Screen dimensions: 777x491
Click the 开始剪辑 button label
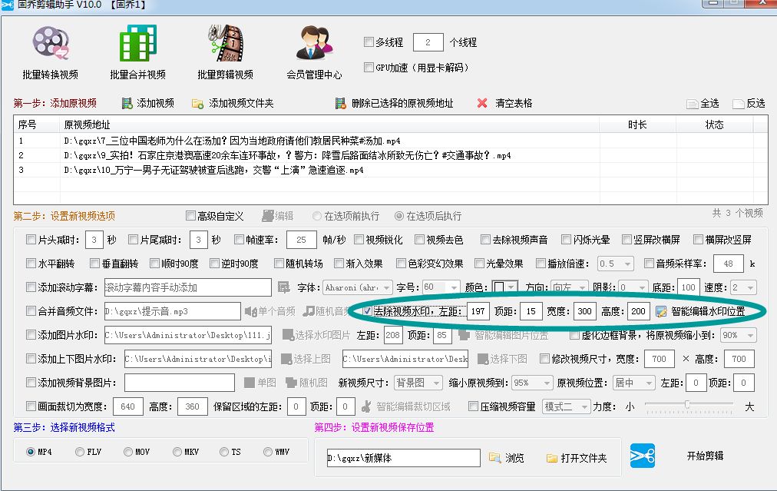coord(705,456)
